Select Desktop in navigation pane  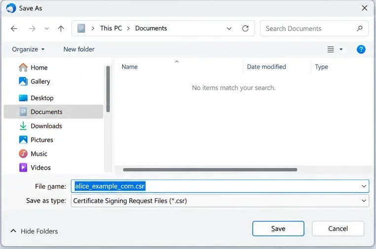coord(53,98)
